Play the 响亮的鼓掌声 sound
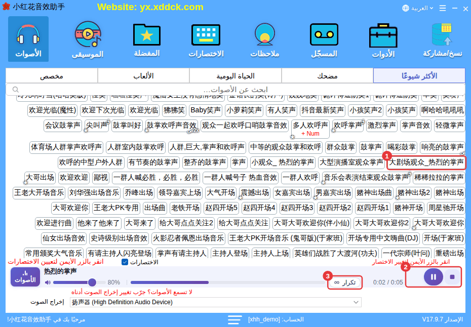The image size is (471, 327). [x=443, y=147]
